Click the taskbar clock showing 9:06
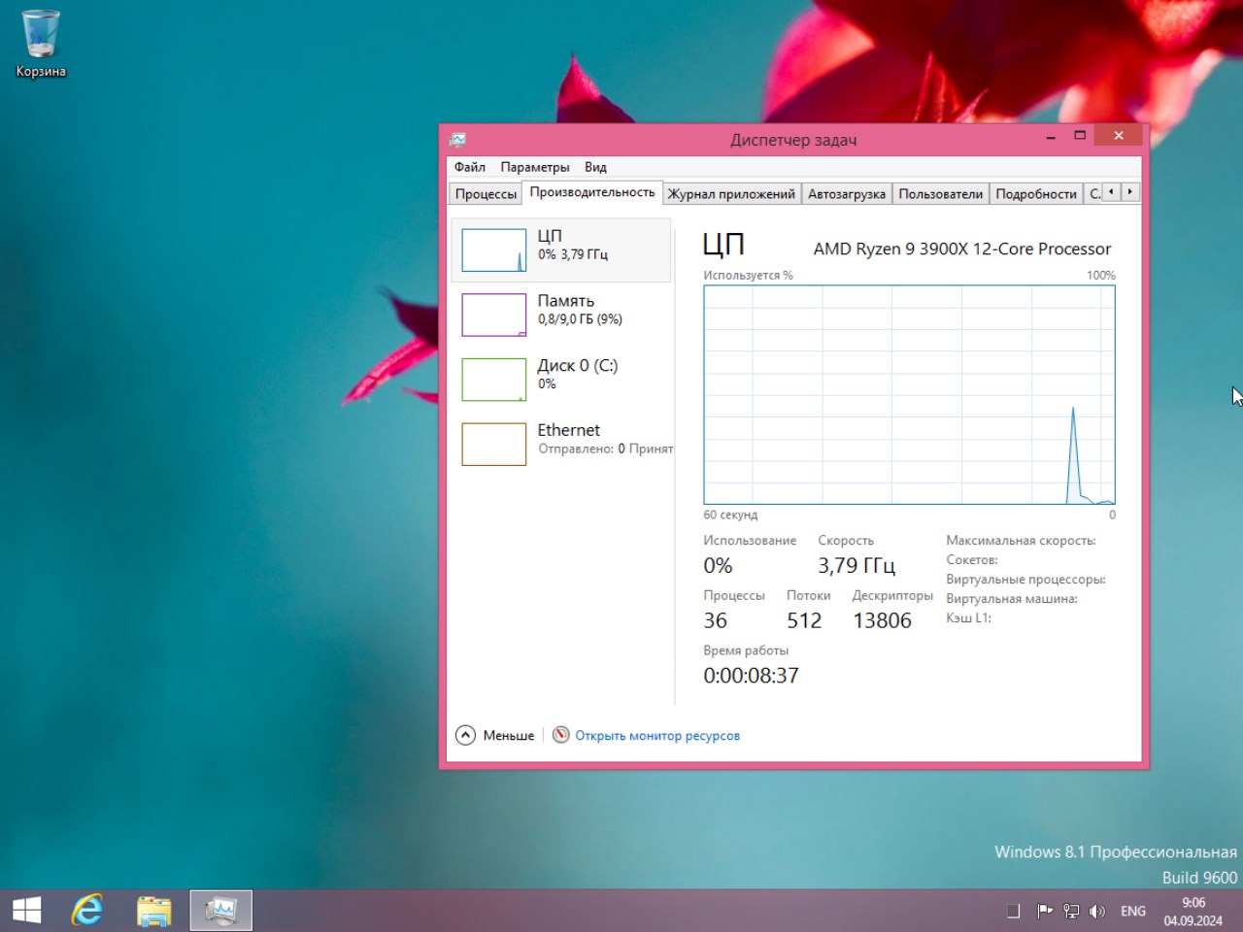This screenshot has height=932, width=1243. 1193,911
